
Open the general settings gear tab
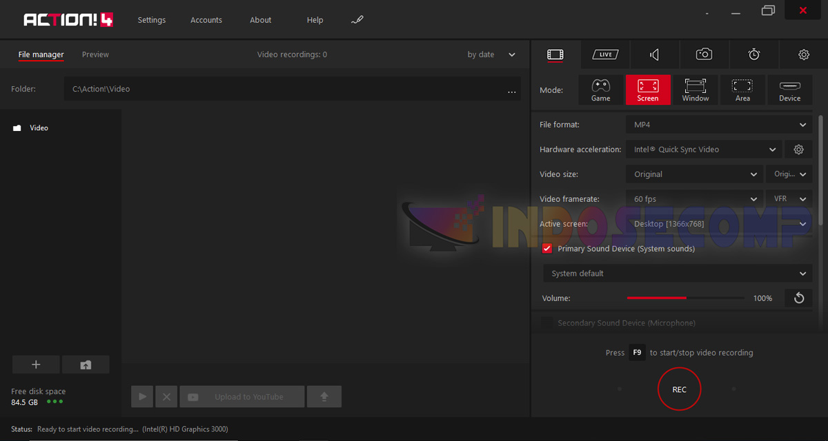click(x=804, y=54)
